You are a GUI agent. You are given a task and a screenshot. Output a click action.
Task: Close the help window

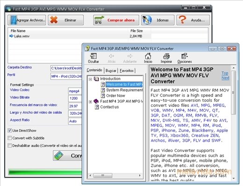pyautogui.click(x=232, y=48)
